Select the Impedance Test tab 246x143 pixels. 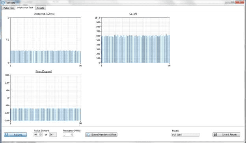click(x=25, y=8)
